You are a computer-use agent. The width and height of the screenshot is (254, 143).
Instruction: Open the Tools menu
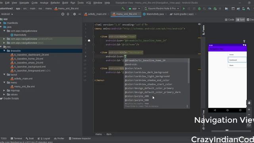click(x=81, y=3)
